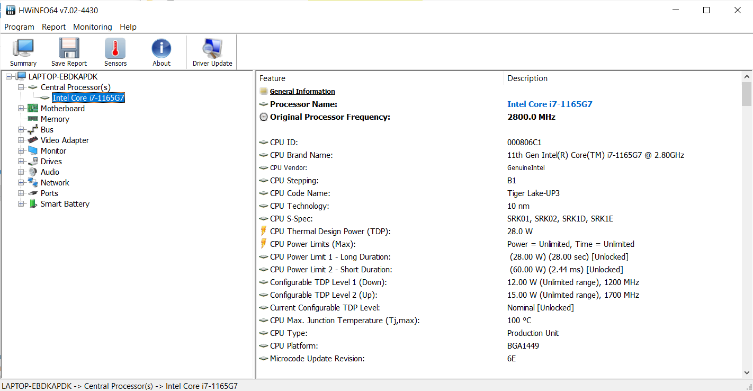Click the CPU Platform value BGA1449

pyautogui.click(x=523, y=346)
